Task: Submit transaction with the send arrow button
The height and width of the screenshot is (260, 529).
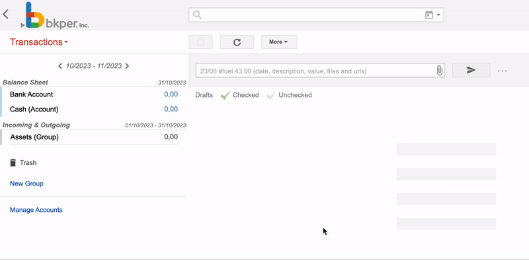Action: point(471,70)
